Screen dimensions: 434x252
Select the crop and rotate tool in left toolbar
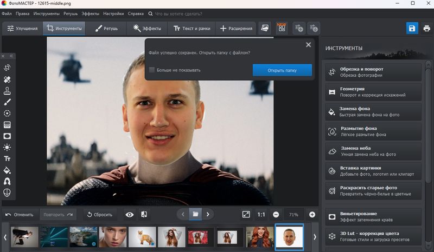[x=8, y=68]
